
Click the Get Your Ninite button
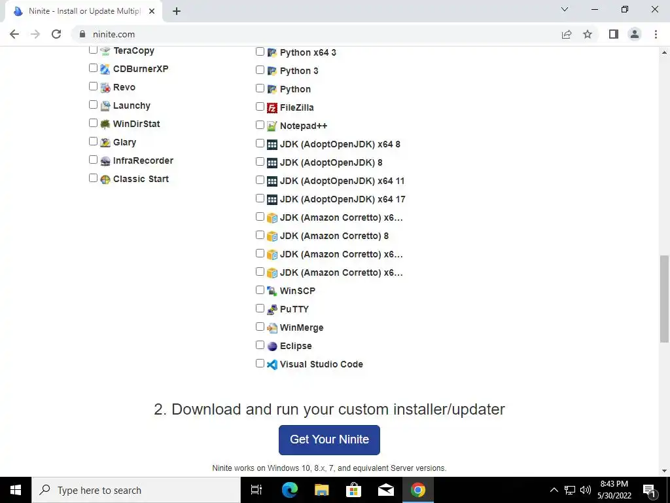330,440
